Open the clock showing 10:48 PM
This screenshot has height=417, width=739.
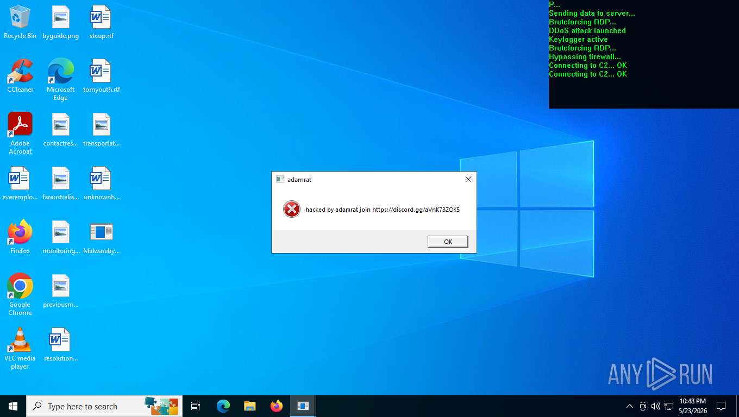coord(693,406)
